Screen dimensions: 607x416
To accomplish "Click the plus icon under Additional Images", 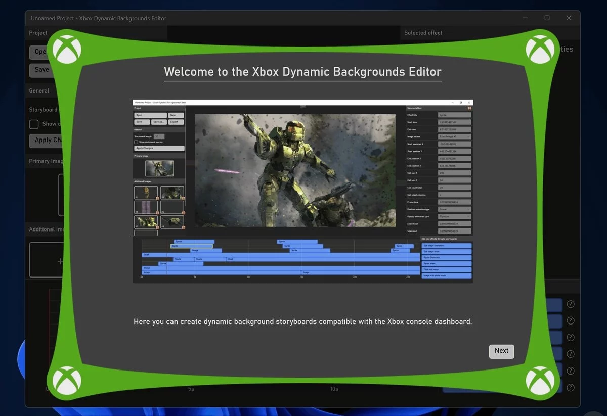I will (60, 261).
